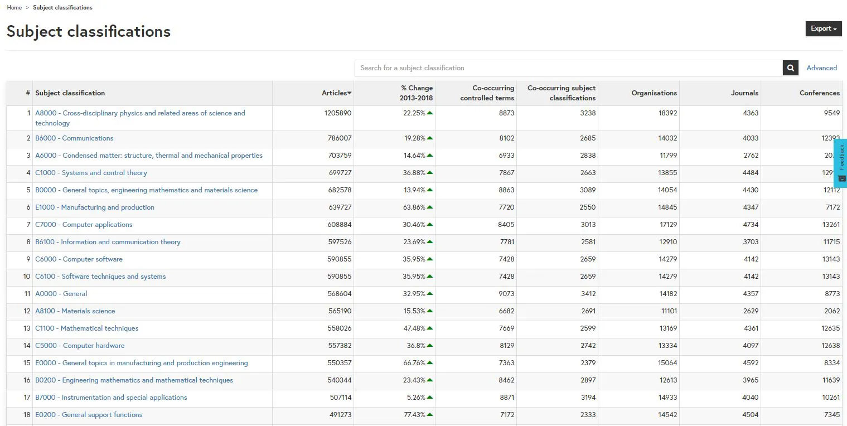Open E1000 - Manufacturing and production
This screenshot has width=847, height=426.
(x=95, y=207)
